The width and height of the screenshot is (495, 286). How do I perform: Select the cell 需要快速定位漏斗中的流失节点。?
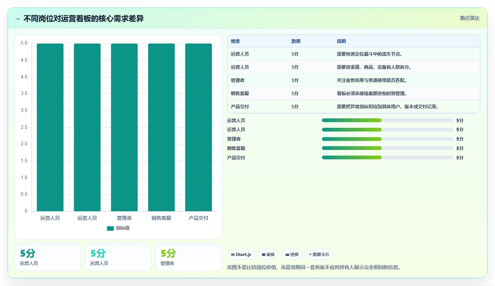(370, 54)
